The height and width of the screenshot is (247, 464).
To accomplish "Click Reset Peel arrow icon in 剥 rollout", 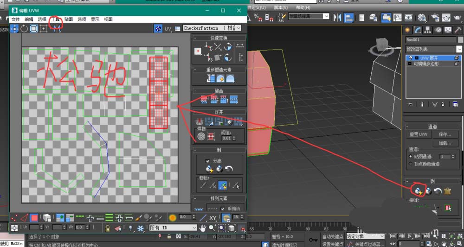I will point(229,169).
